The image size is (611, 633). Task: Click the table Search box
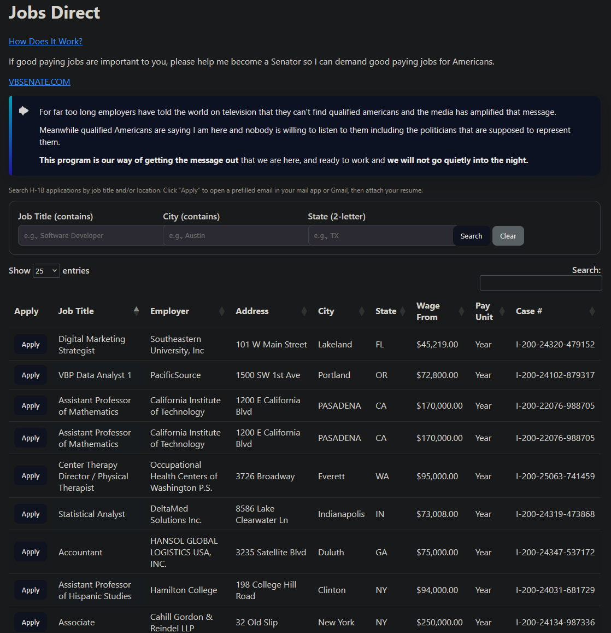(540, 283)
